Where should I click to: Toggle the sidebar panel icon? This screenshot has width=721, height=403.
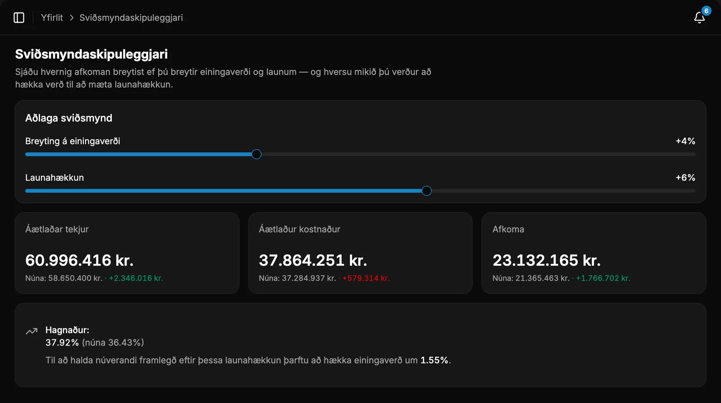click(x=19, y=18)
